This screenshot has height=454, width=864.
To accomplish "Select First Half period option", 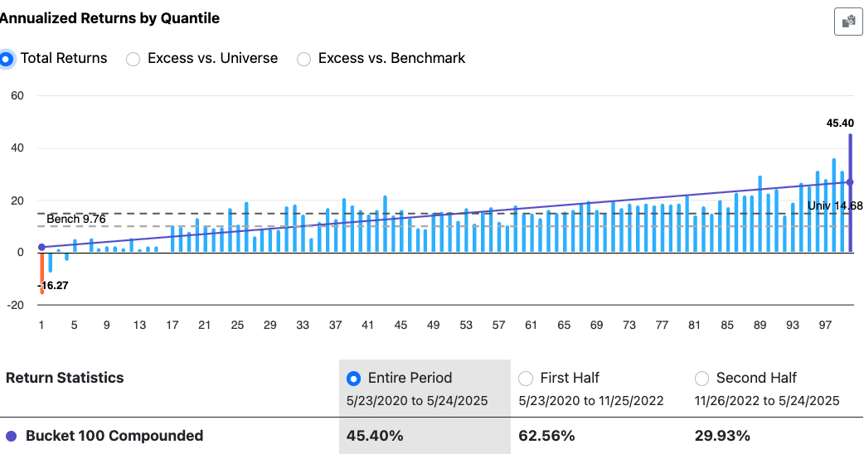I will coord(525,379).
